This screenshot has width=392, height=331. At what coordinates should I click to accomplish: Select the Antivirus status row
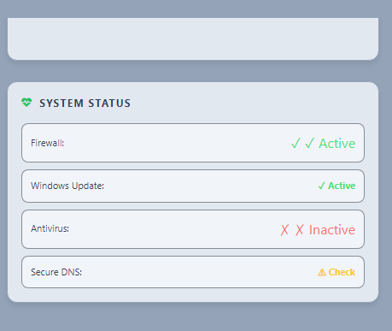click(193, 229)
